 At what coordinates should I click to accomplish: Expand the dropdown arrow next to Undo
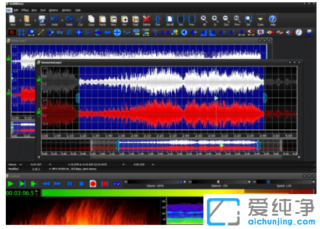62,20
